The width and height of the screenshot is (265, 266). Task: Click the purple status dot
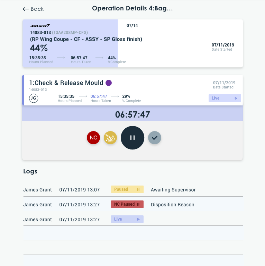[109, 83]
